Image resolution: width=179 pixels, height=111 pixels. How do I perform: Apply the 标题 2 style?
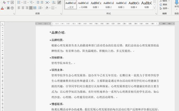point(109,5)
